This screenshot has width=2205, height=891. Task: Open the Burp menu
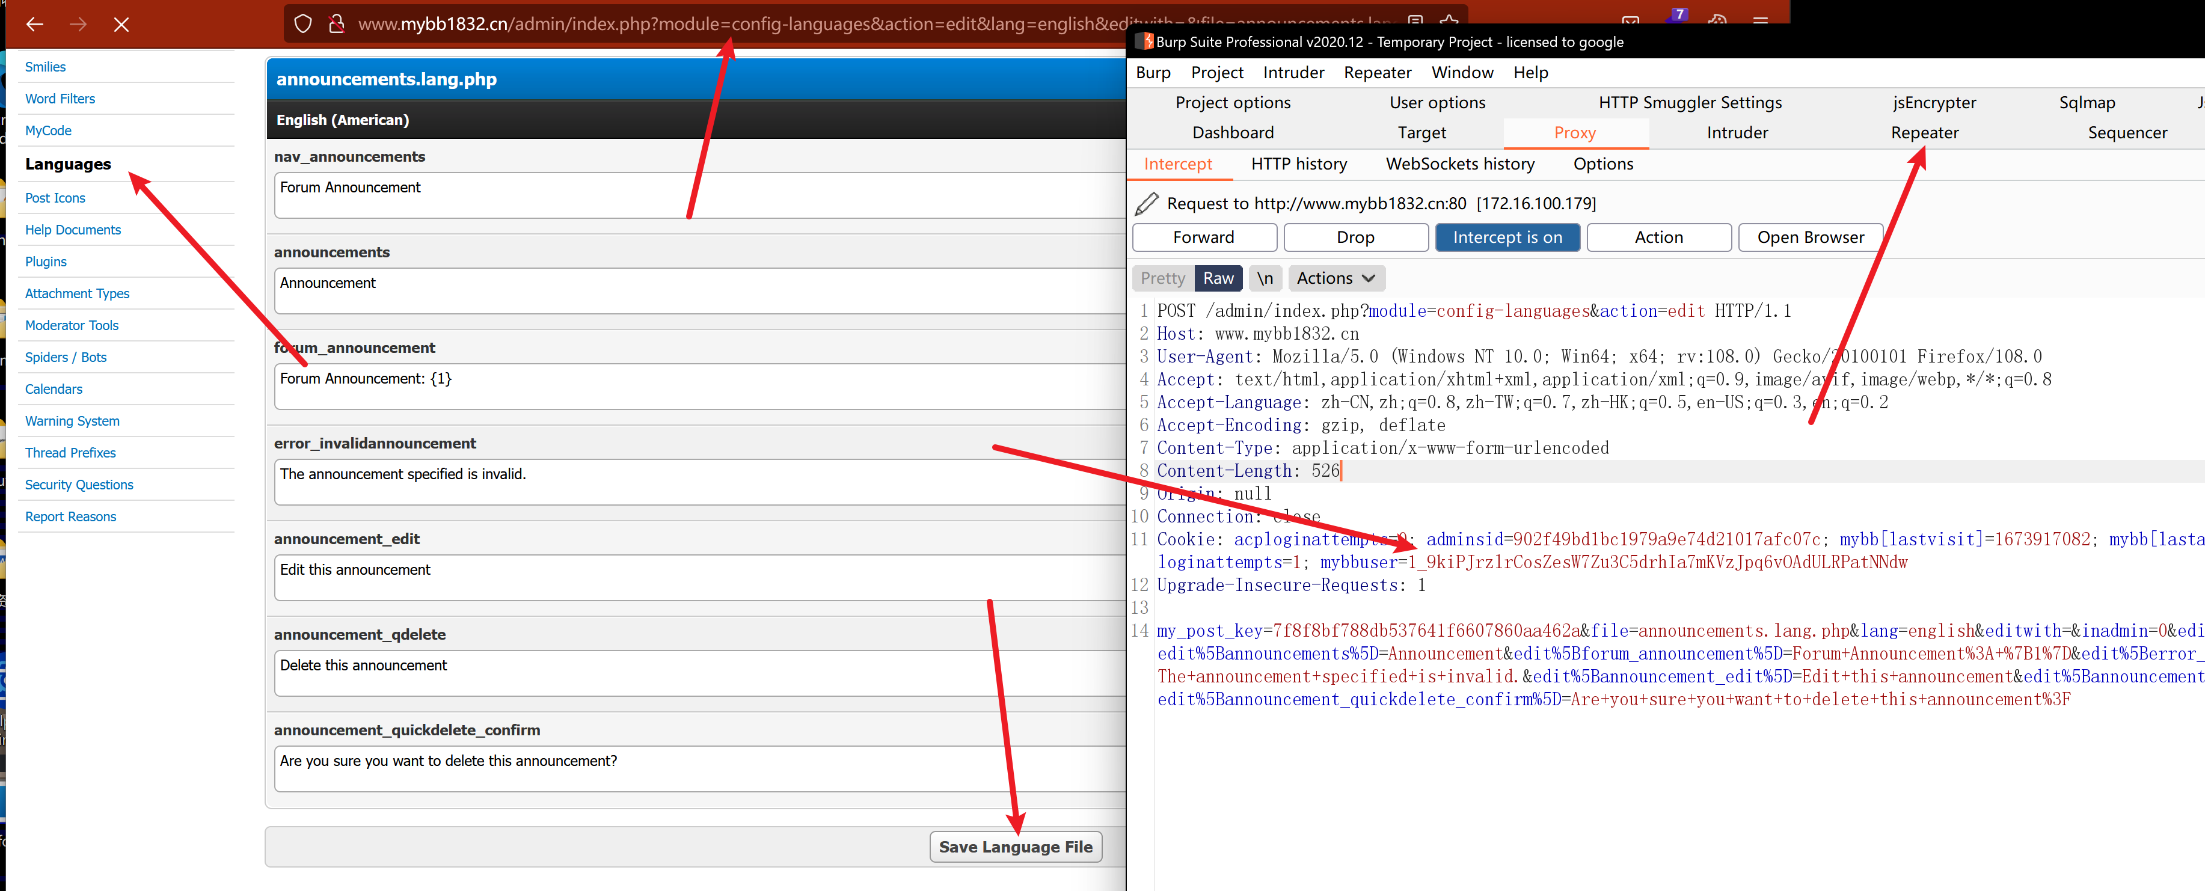1152,73
